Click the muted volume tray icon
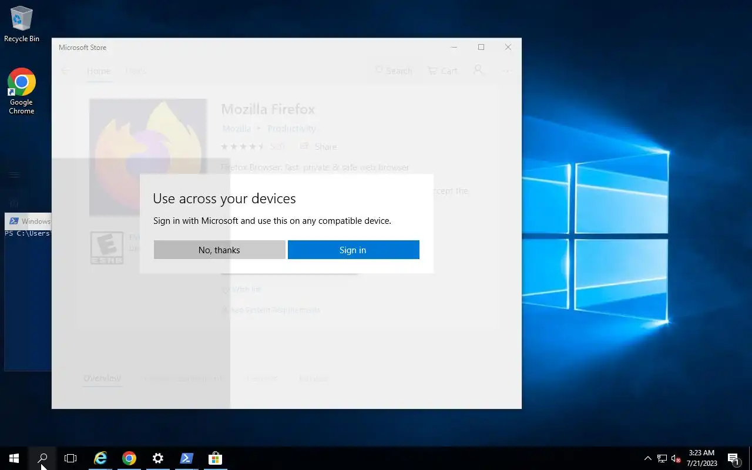This screenshot has width=752, height=470. pos(676,458)
